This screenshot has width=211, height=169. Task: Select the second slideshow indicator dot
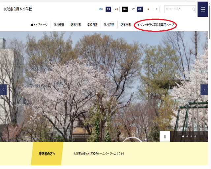187,136
